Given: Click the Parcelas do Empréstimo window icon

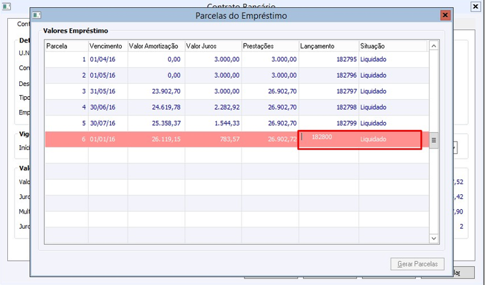Looking at the screenshot, I should [x=37, y=15].
